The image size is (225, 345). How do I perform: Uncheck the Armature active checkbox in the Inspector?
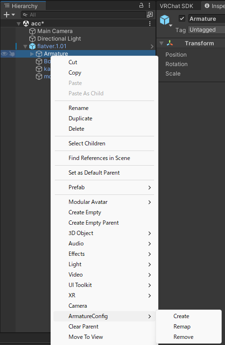point(182,18)
